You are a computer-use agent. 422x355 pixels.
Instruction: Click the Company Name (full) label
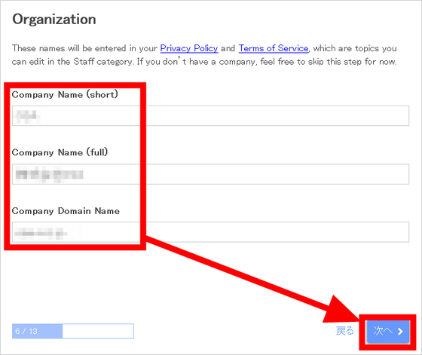coord(60,152)
